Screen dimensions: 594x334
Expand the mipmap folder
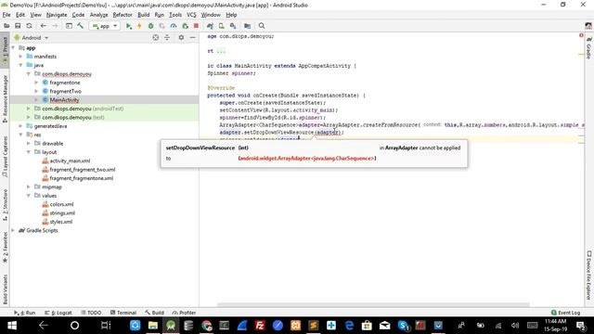[29, 187]
